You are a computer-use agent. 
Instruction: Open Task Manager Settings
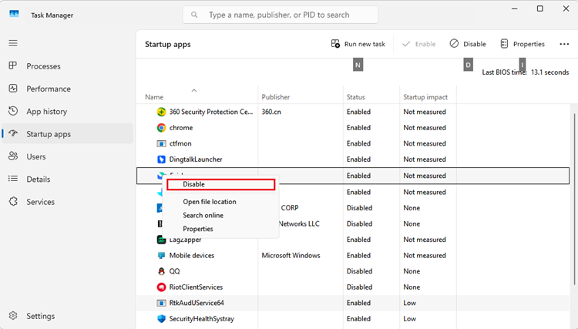[40, 316]
